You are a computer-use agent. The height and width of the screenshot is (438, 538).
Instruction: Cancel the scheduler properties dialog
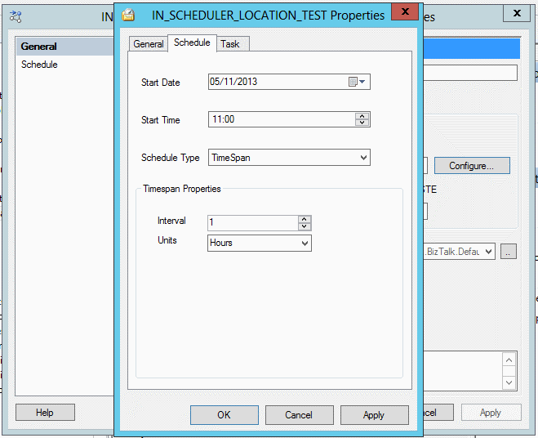pos(299,415)
